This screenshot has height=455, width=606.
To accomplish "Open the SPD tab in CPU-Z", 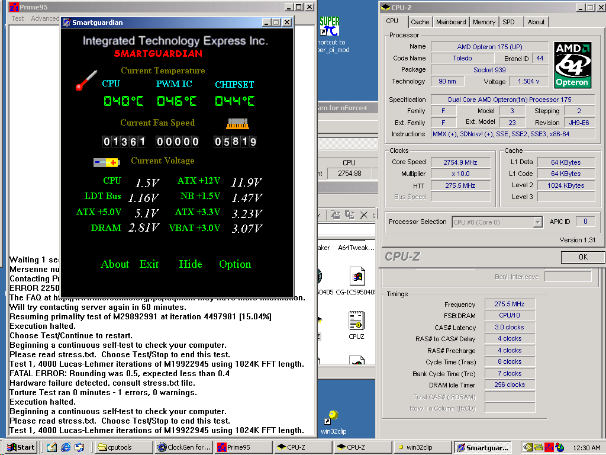I will (x=508, y=22).
